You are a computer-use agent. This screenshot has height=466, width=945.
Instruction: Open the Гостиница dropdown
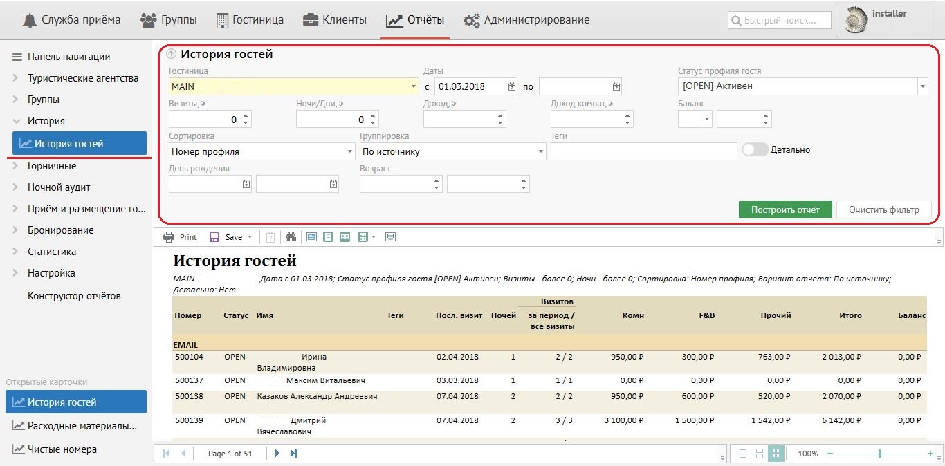414,87
